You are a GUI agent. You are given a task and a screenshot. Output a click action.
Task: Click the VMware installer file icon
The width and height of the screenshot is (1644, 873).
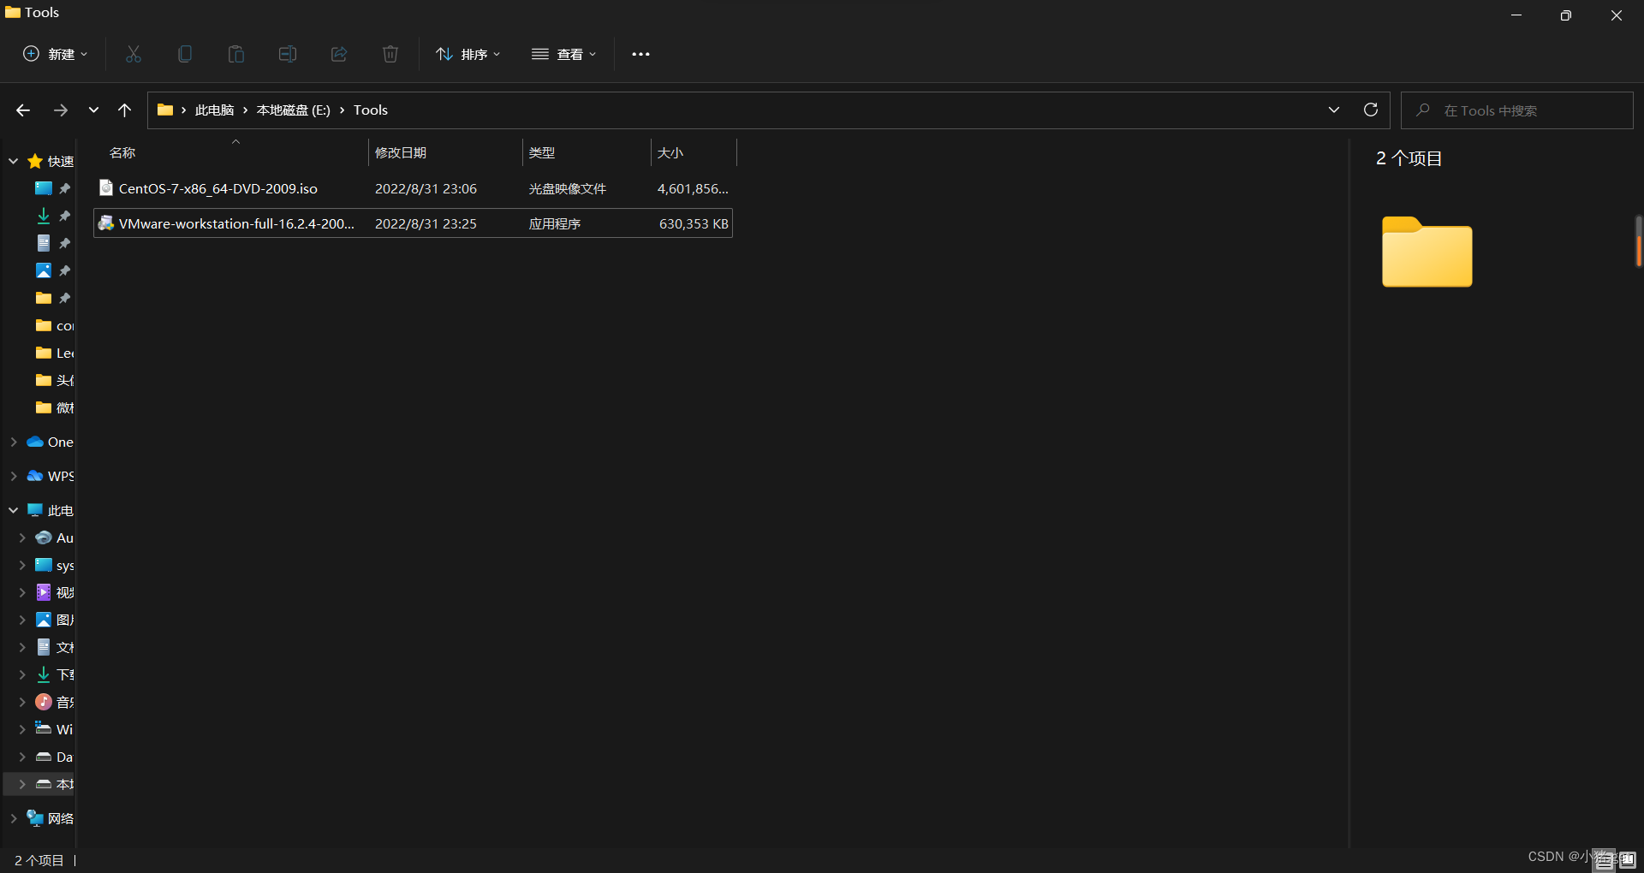point(106,223)
